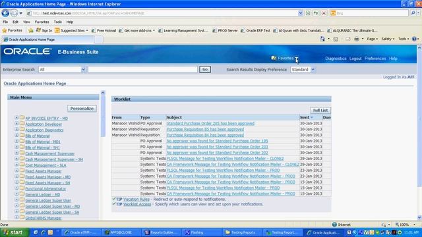Click Reports Builder taskbar button
422x237 pixels.
(162, 232)
